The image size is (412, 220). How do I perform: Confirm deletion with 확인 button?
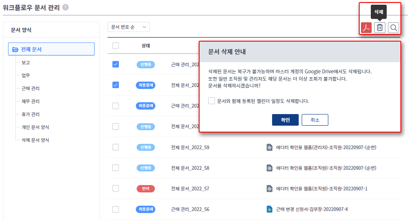[285, 120]
